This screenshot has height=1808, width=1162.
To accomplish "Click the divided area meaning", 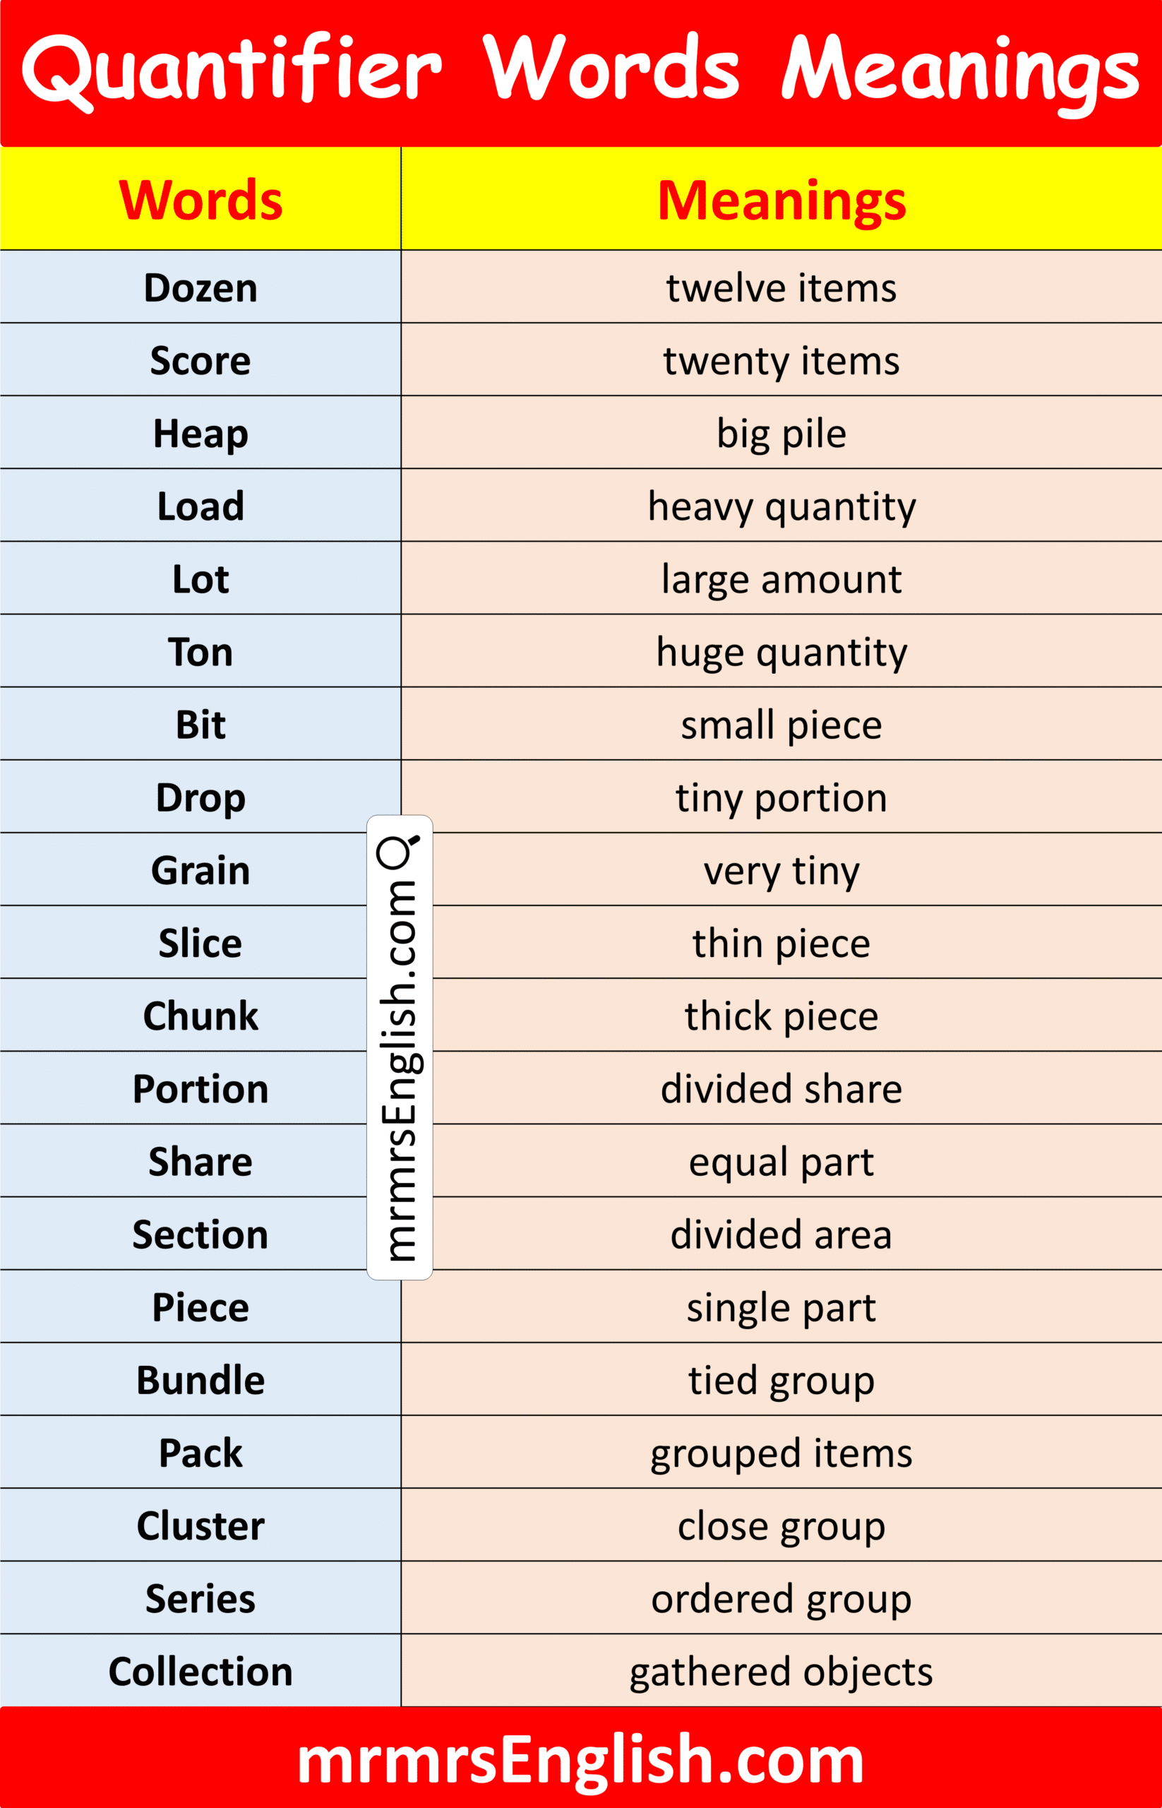I will (x=781, y=1235).
